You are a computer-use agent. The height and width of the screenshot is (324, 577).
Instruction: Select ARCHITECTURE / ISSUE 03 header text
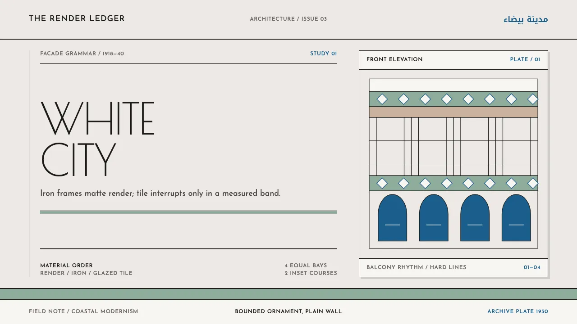tap(288, 19)
